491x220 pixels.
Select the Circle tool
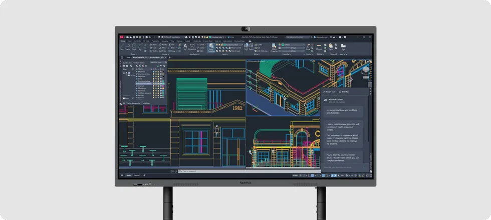point(134,47)
